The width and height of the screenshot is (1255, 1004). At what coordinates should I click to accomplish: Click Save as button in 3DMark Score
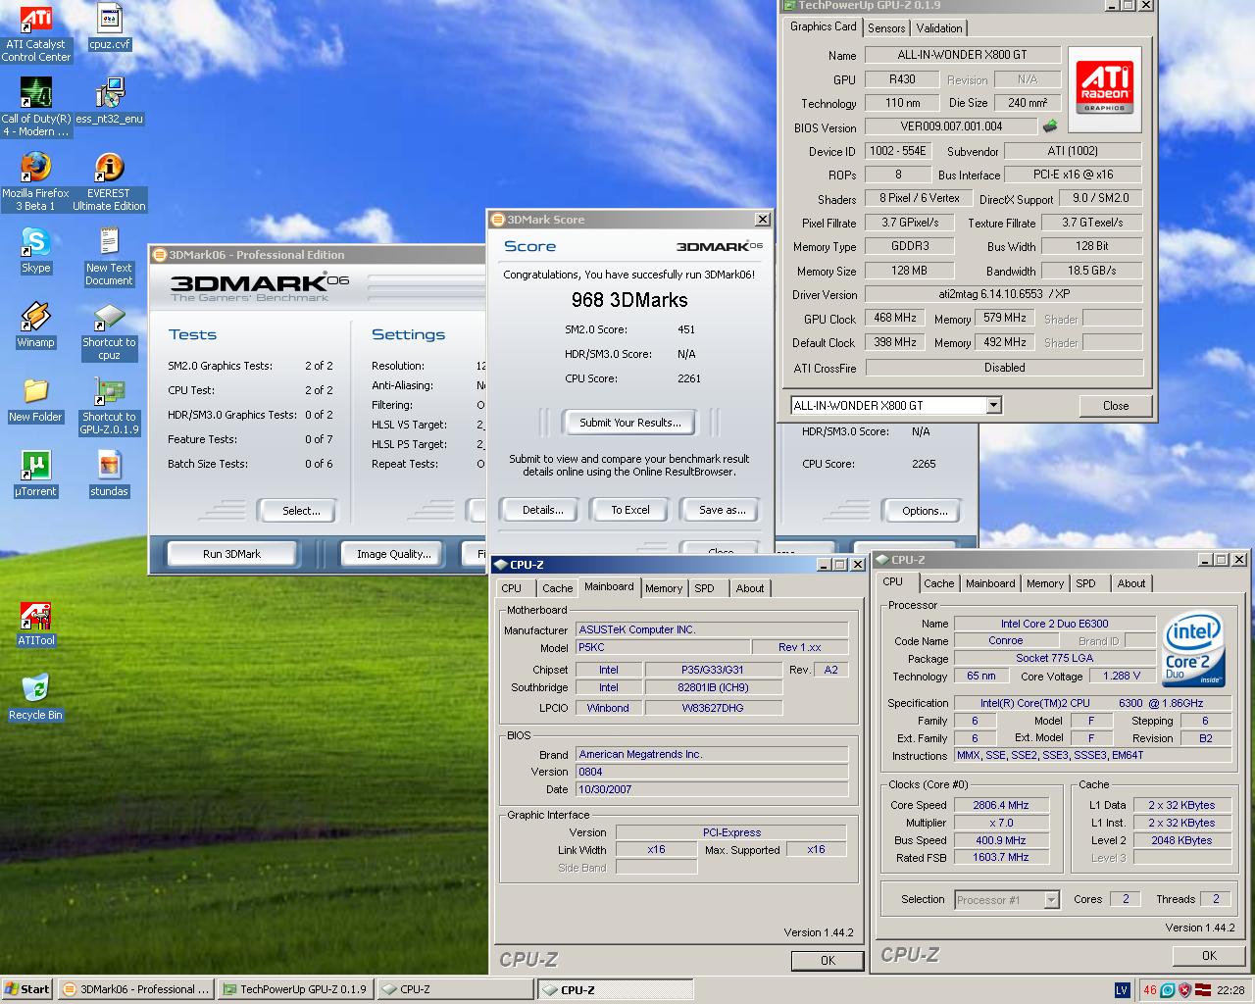(722, 510)
